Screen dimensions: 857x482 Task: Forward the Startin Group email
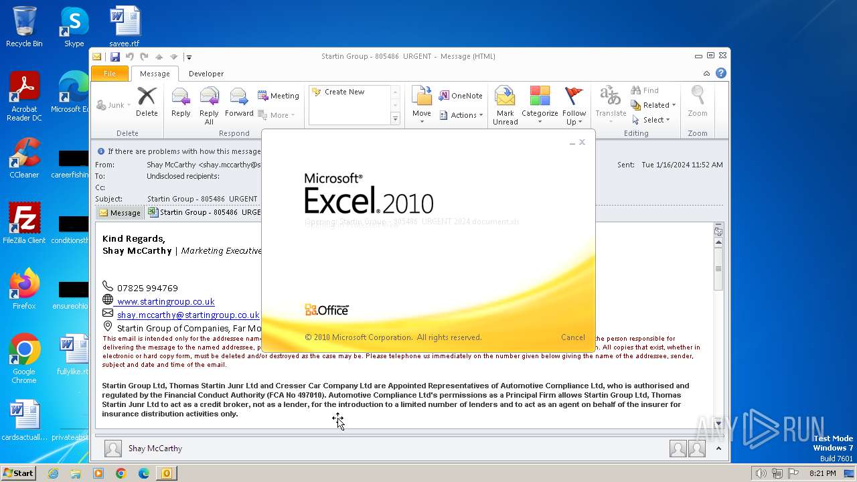(x=239, y=102)
